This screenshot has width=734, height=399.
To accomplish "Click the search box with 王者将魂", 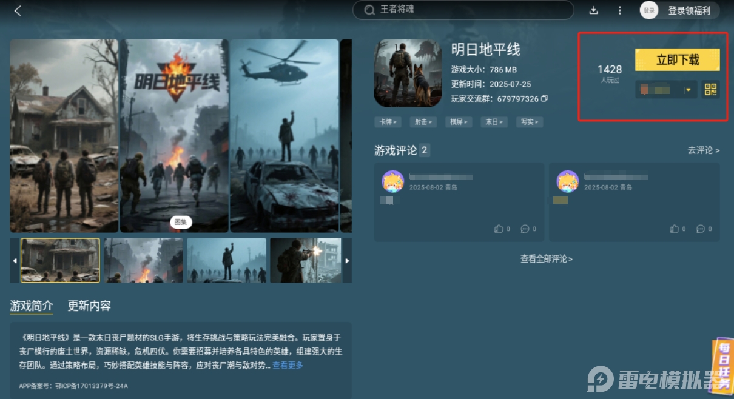I will 463,10.
